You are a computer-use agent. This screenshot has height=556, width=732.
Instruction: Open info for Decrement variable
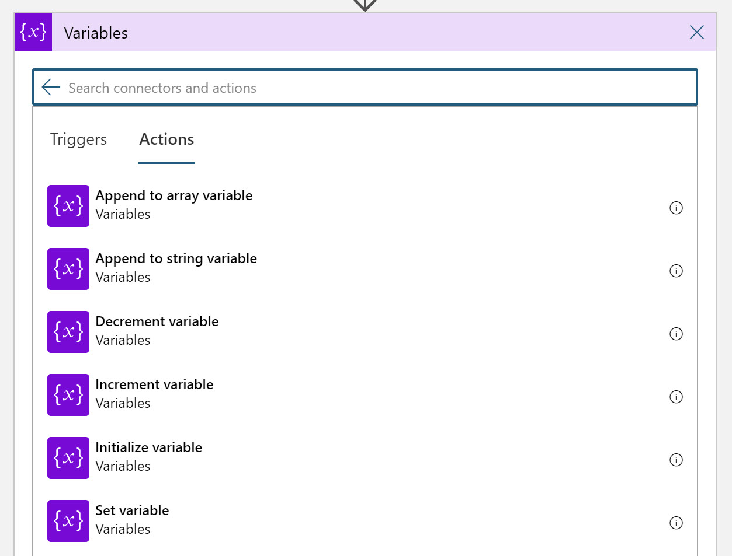click(676, 334)
